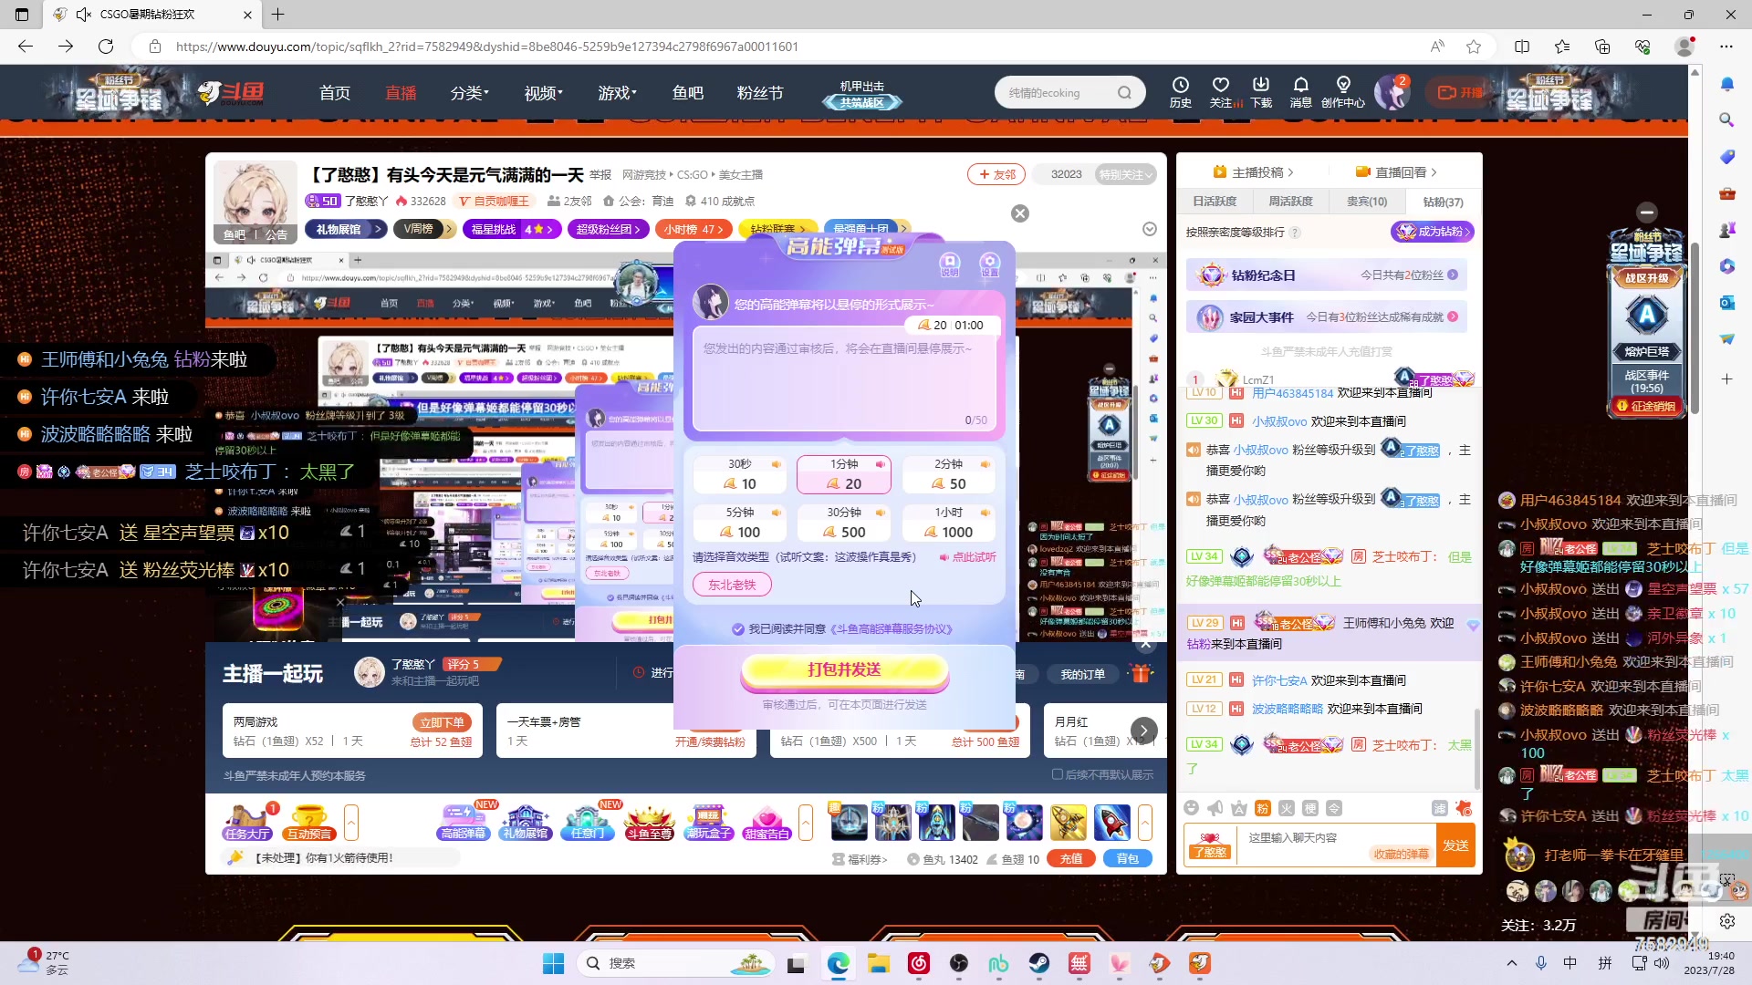The image size is (1752, 985).
Task: Click the orange 发送 chat send button
Action: (x=1455, y=845)
